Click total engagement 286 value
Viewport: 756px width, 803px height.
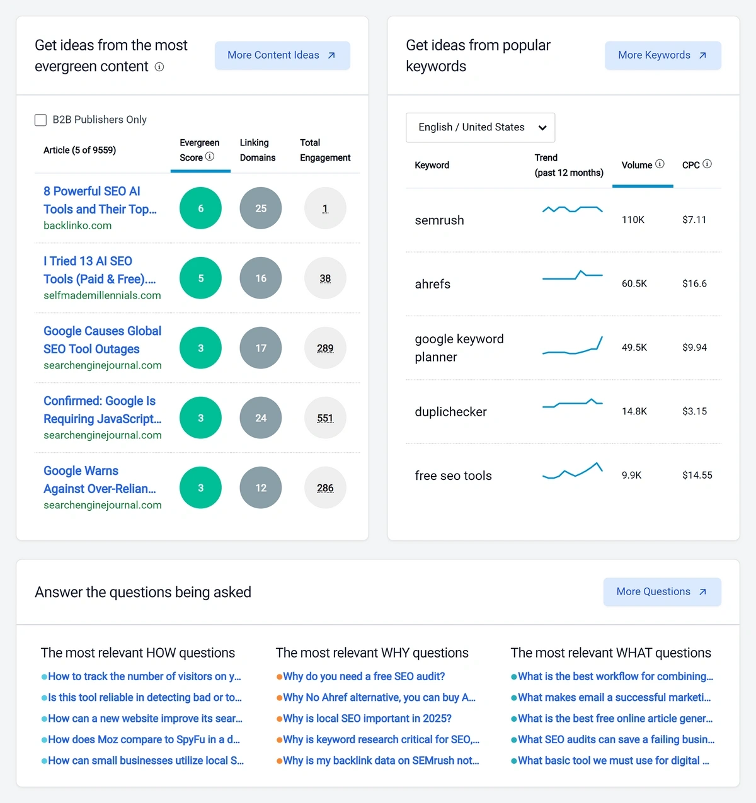pos(325,488)
